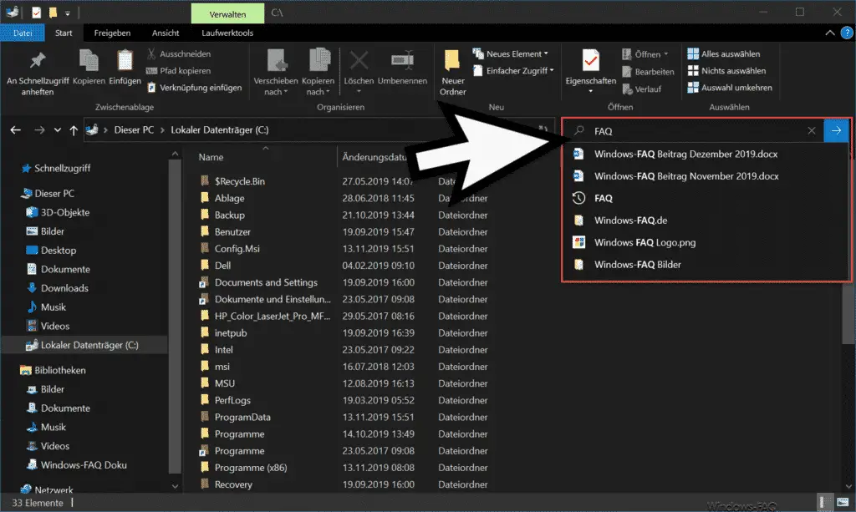
Task: Select the Windows-FAQ Bilder suggestion
Action: [x=706, y=265]
